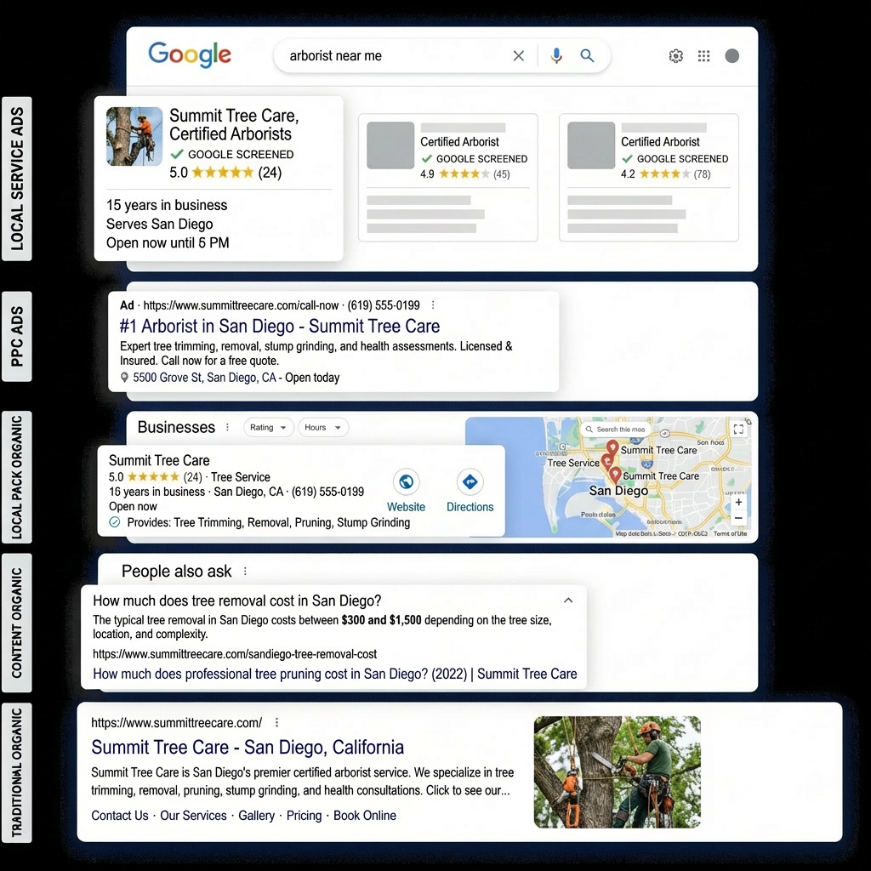Open the Rating filter dropdown

tap(268, 427)
